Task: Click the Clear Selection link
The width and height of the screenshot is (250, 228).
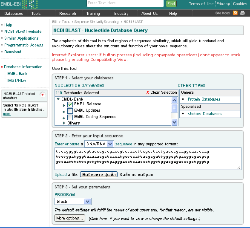Action: [164, 92]
